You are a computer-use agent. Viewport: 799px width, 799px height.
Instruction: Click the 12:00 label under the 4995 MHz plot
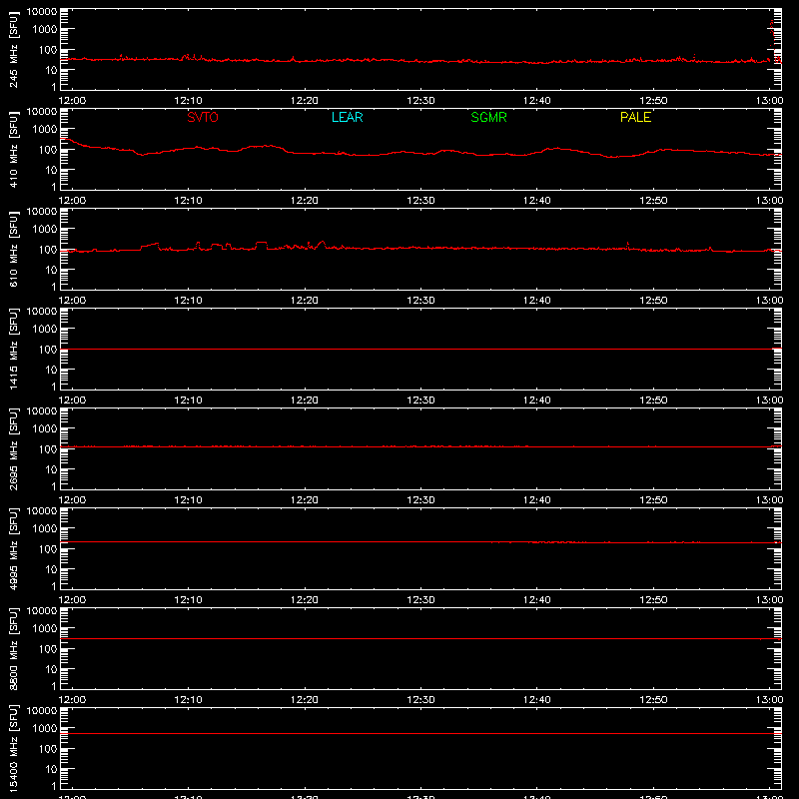[72, 600]
